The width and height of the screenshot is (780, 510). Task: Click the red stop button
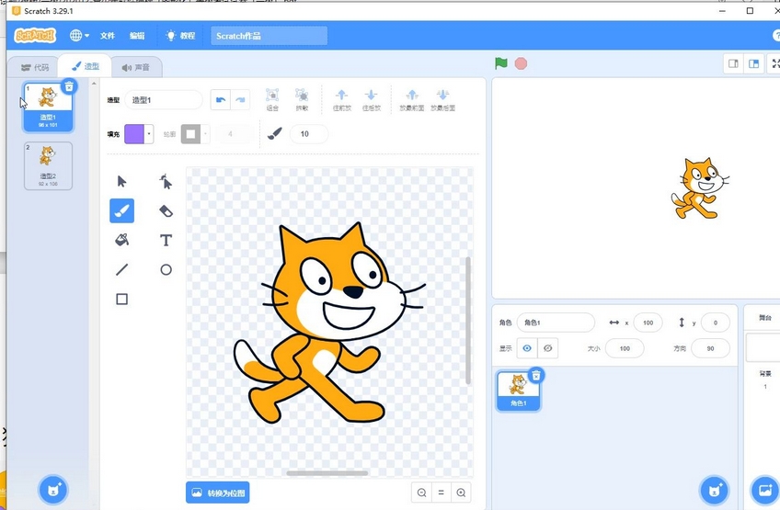coord(521,63)
